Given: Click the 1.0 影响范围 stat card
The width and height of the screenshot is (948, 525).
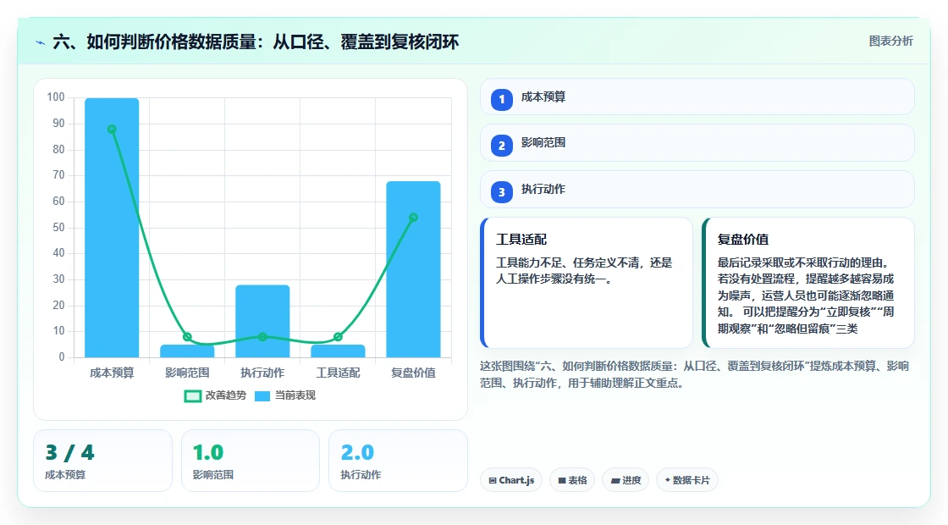Looking at the screenshot, I should 251,461.
